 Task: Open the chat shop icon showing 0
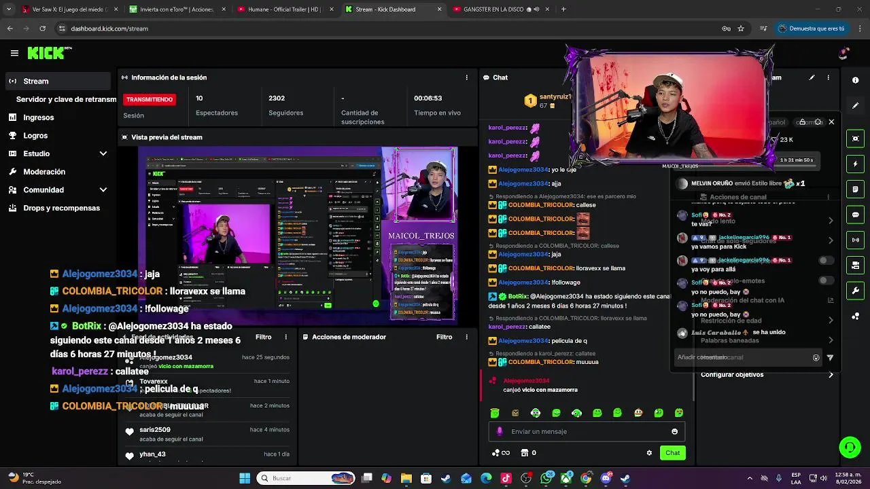(528, 453)
